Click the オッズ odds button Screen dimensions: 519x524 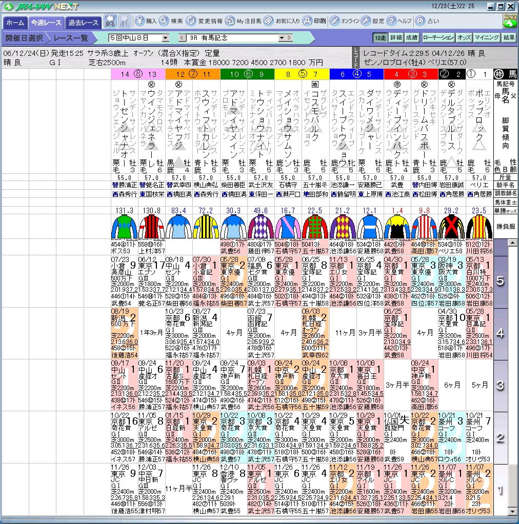[x=464, y=37]
